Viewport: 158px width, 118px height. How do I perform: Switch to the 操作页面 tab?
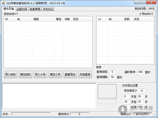(9, 9)
